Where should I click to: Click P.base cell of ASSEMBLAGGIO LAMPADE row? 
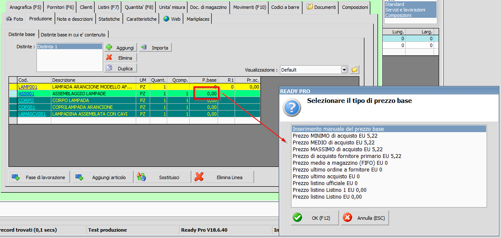(204, 94)
